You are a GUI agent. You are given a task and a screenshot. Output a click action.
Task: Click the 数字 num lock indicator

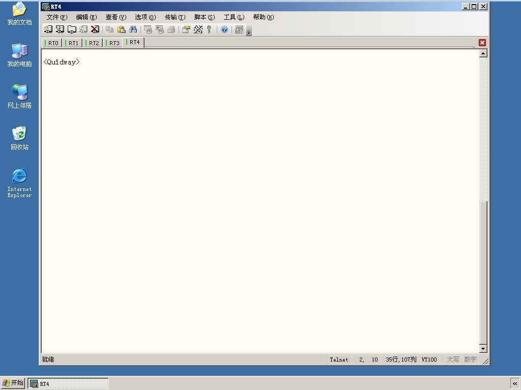click(470, 360)
